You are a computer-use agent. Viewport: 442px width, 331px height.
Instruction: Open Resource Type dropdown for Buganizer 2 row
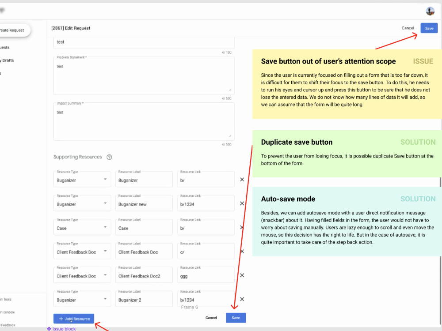[x=82, y=299]
